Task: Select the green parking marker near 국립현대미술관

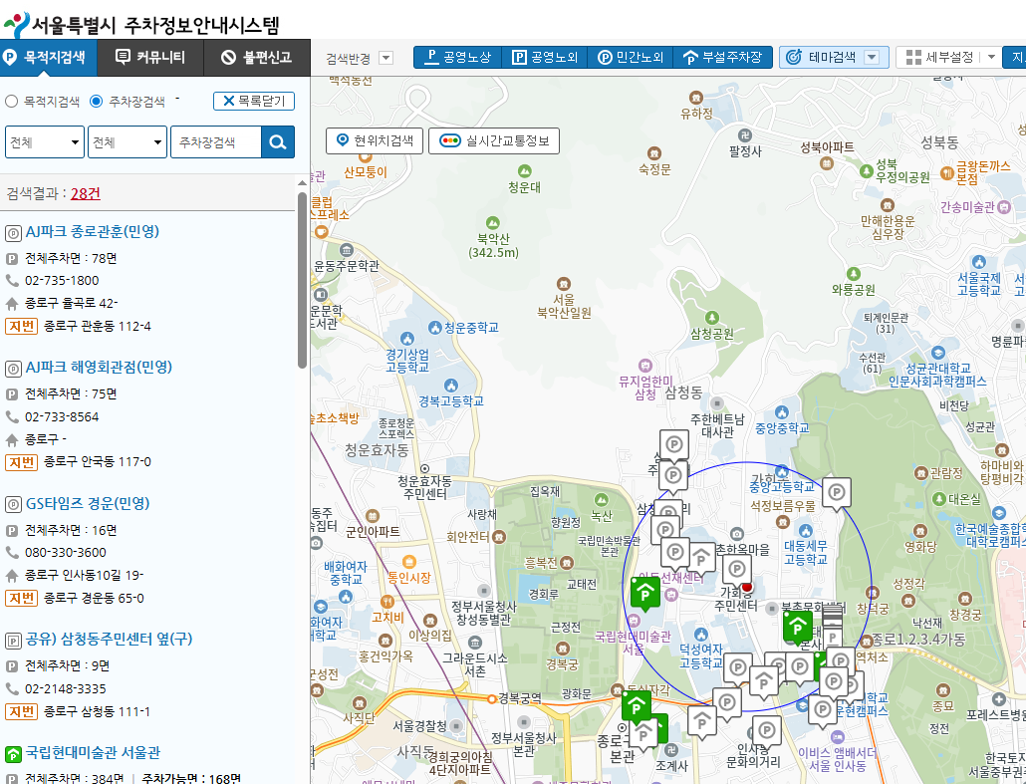Action: point(645,594)
